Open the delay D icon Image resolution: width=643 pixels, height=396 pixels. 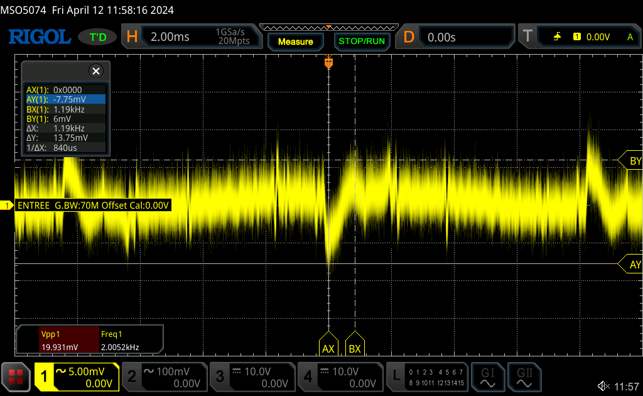click(x=409, y=37)
